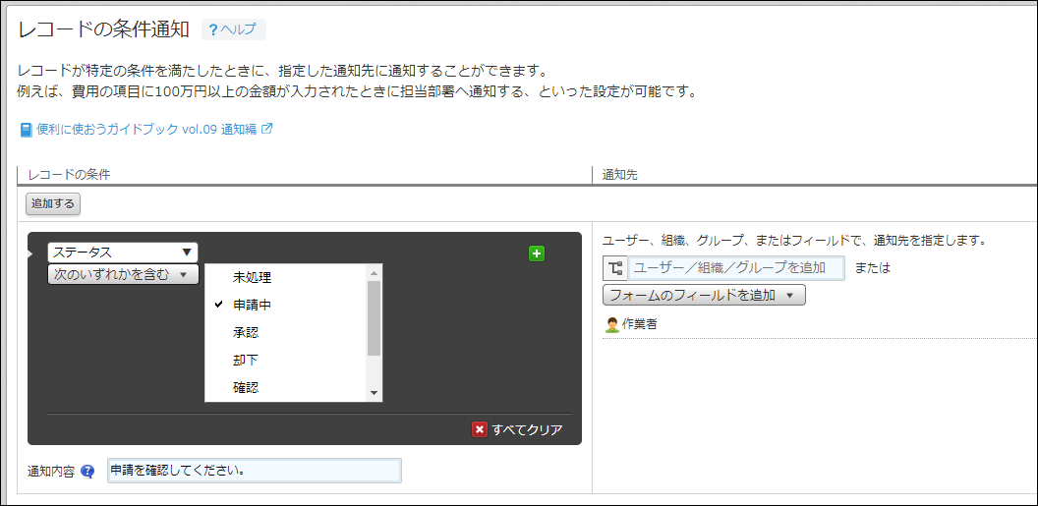Click the guidebook book icon

tap(27, 130)
